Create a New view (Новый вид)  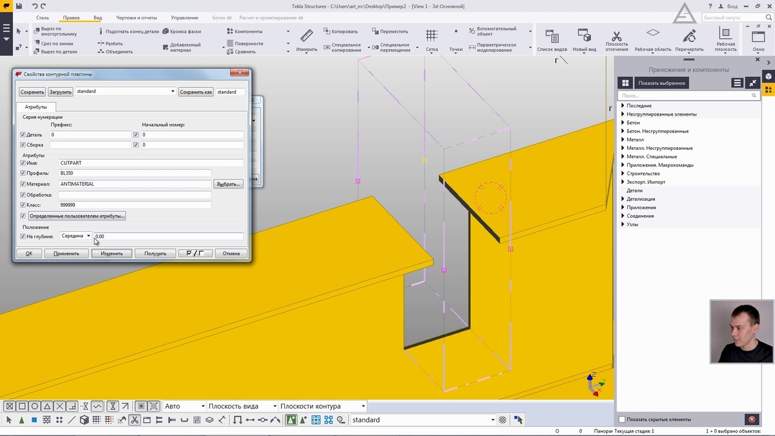coord(584,36)
